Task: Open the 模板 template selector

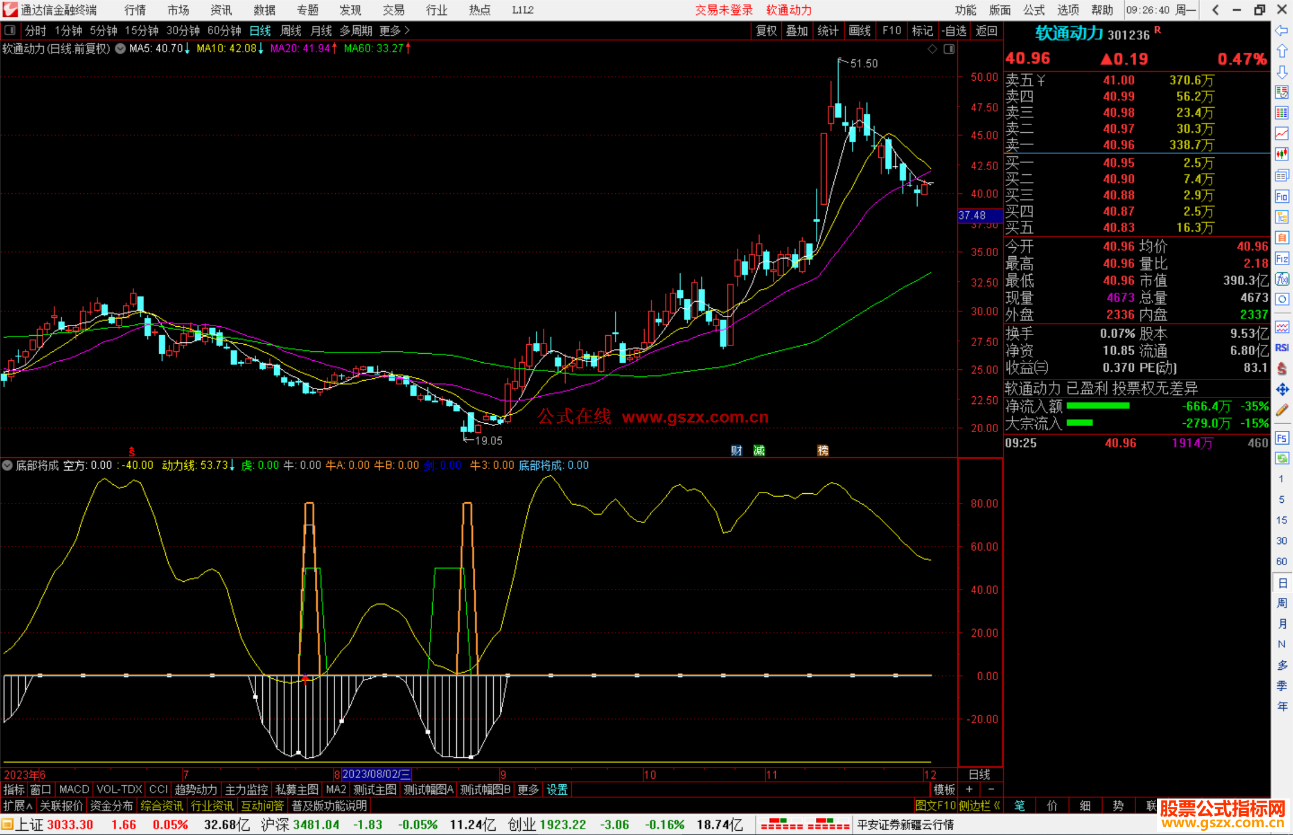Action: 944,790
